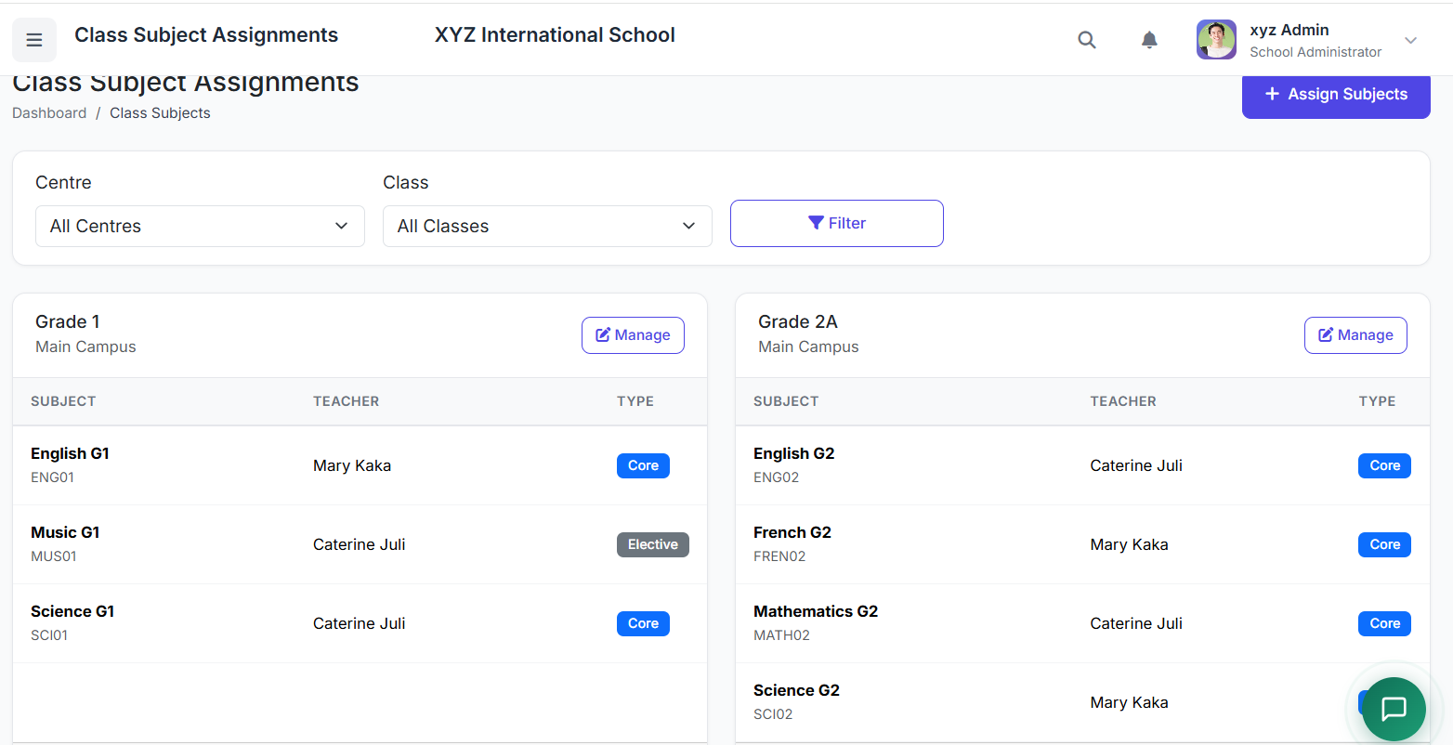The height and width of the screenshot is (745, 1453).
Task: Select the Science G1 subject name
Action: pyautogui.click(x=72, y=611)
